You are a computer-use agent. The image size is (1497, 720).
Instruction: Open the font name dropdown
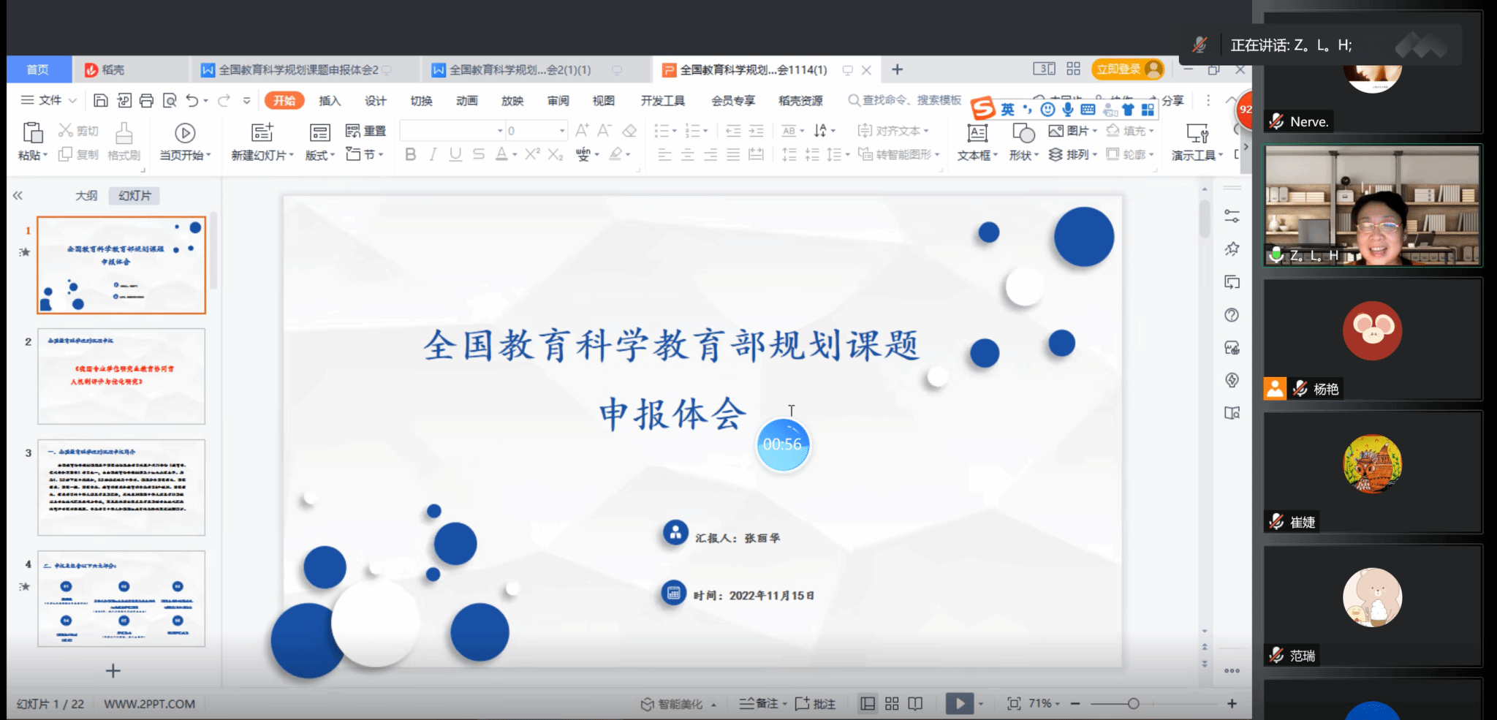pyautogui.click(x=500, y=131)
